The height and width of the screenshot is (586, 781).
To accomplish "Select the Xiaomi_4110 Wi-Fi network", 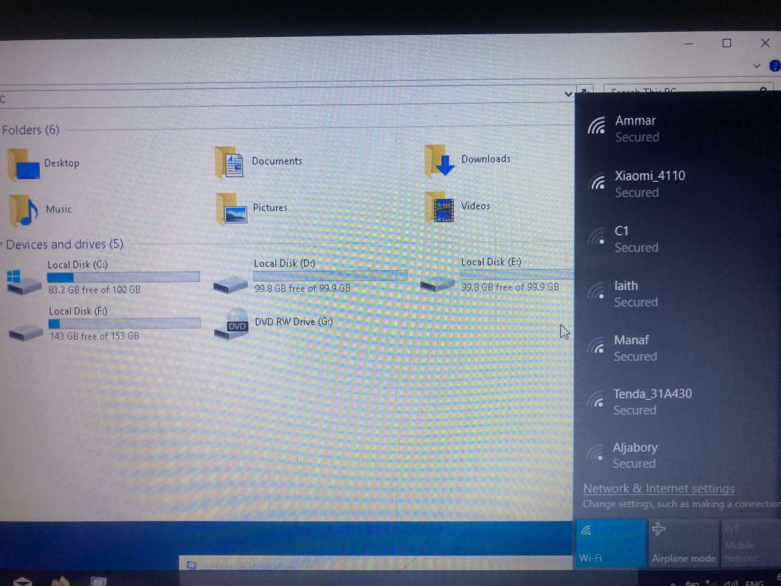I will 677,184.
